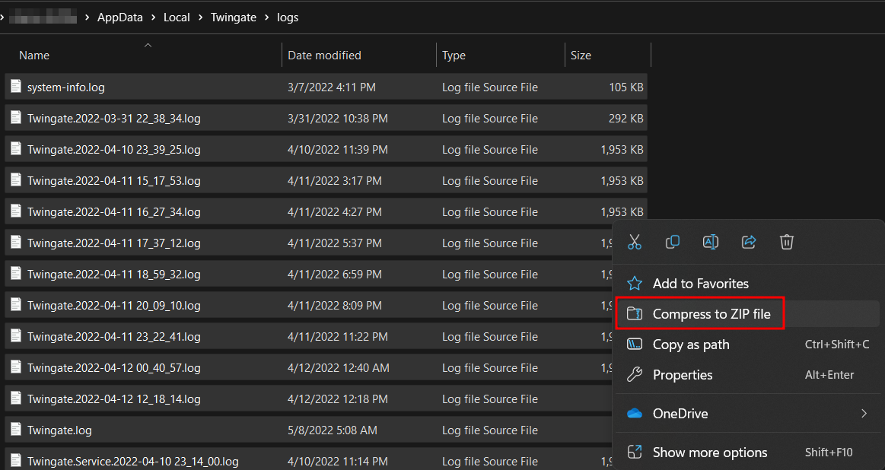Select the file name Twingate.2022-04-12 12_18_14.log
This screenshot has width=885, height=470.
[114, 399]
